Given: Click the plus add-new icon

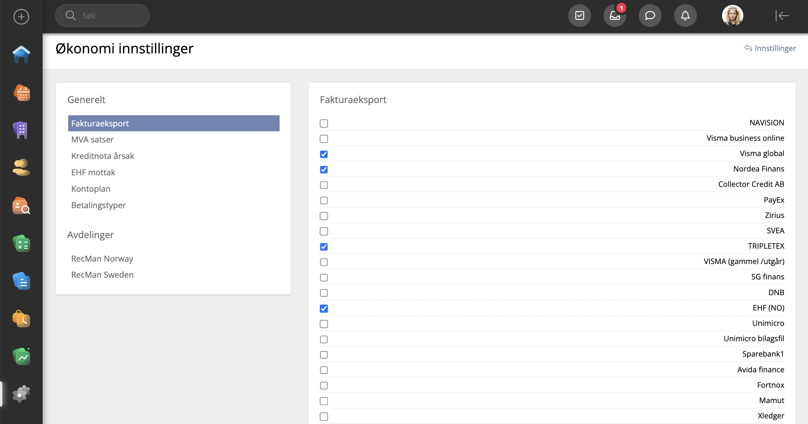Looking at the screenshot, I should [21, 16].
